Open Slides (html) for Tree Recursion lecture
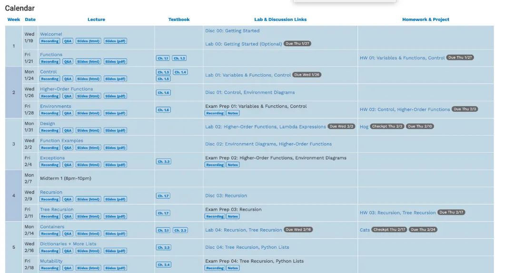Image resolution: width=514 pixels, height=273 pixels. [x=88, y=216]
